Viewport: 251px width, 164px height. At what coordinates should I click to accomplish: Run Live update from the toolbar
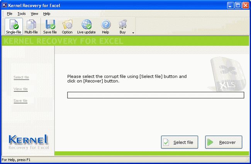tap(86, 26)
